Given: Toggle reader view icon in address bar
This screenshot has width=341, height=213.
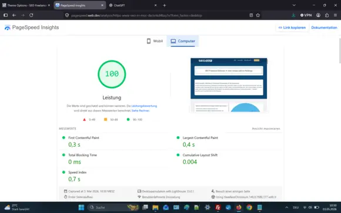Looking at the screenshot, I should point(251,15).
